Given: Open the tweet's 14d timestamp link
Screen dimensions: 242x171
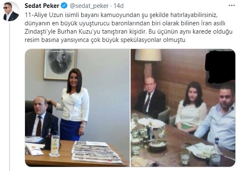Looking at the screenshot, I should (118, 6).
